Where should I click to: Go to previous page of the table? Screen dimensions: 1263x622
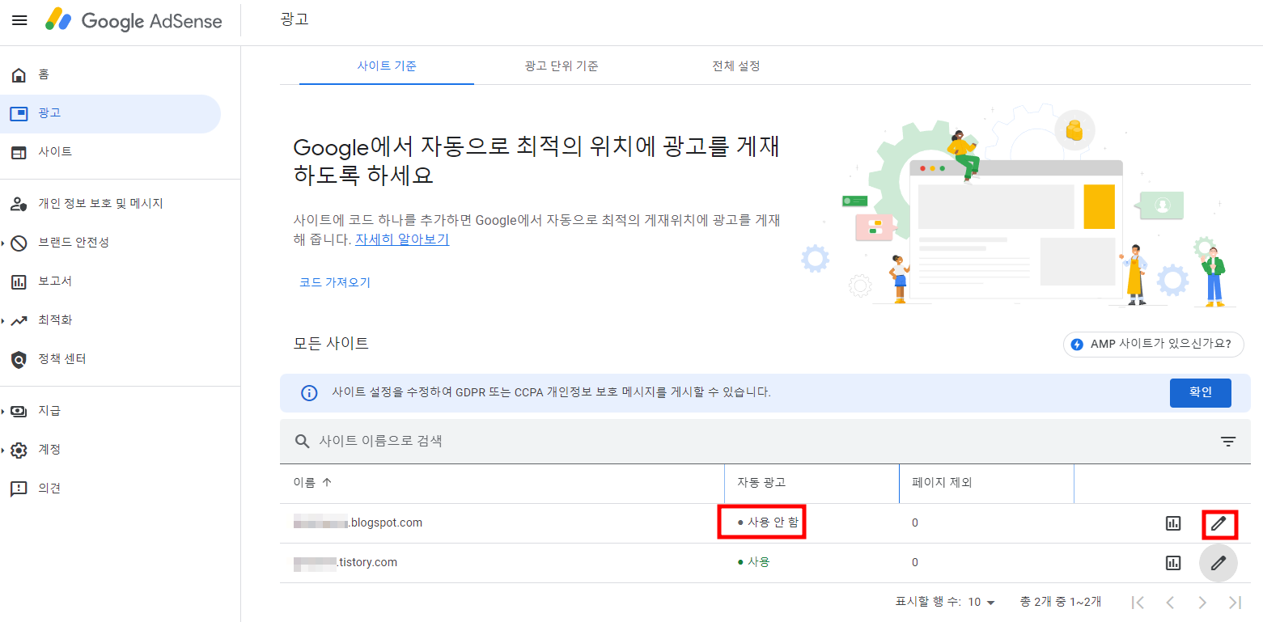coord(1170,602)
